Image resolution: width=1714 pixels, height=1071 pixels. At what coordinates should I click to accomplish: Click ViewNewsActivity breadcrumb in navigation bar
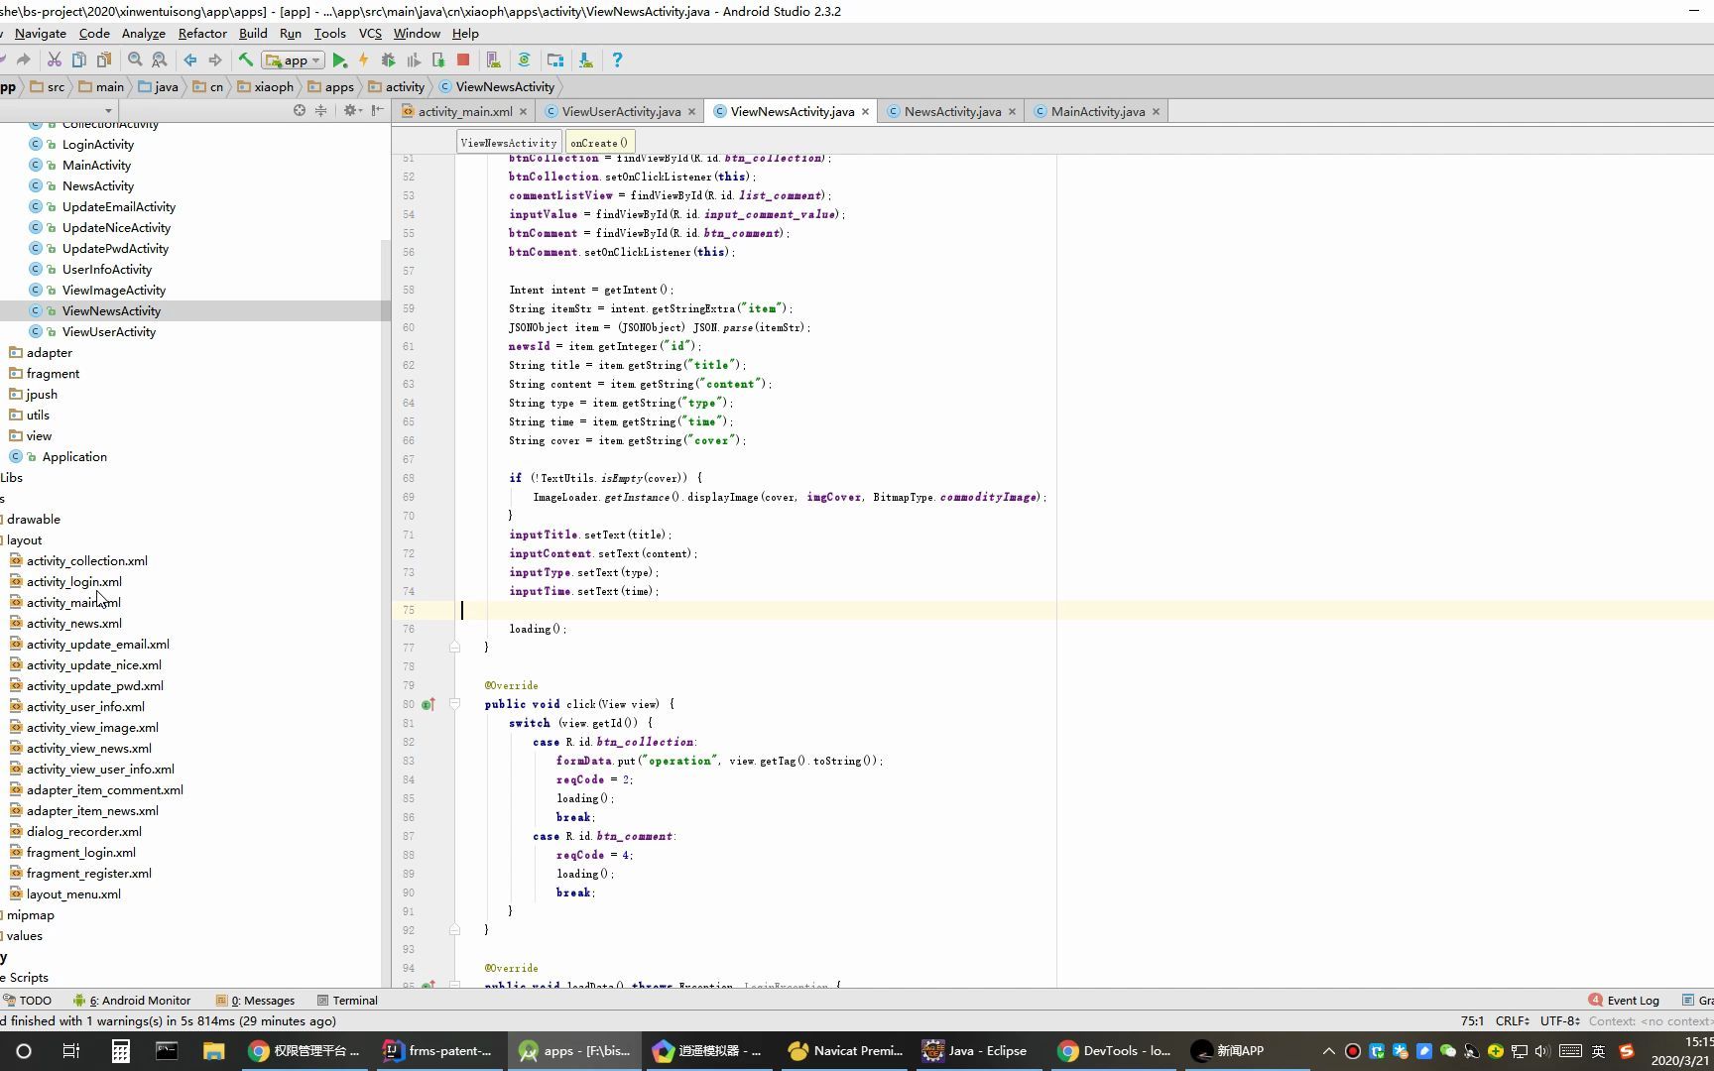pos(496,86)
